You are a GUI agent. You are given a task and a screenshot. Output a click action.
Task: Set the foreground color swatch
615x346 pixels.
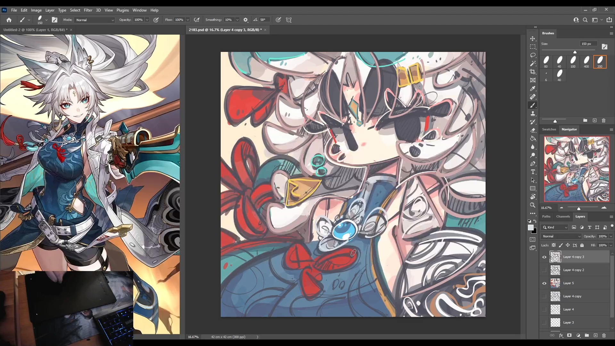(530, 227)
